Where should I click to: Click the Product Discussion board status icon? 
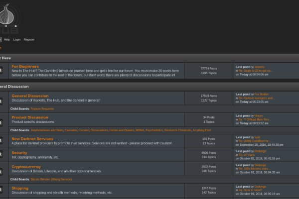pos(1,121)
